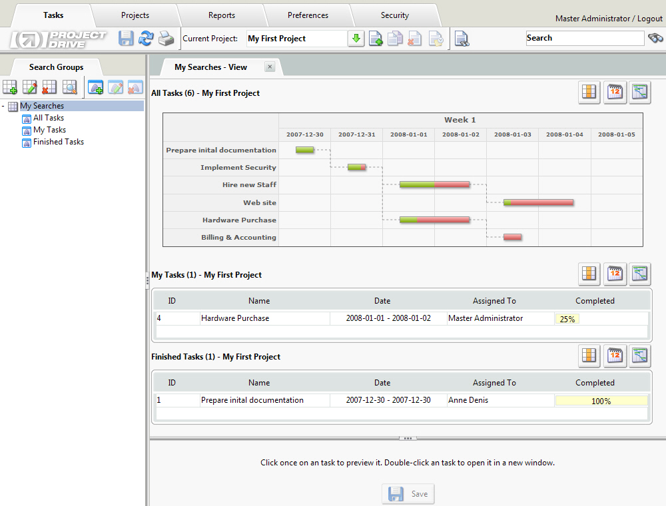The image size is (666, 506).
Task: Click Prepare inital documentation in Finished Tasks table
Action: click(x=252, y=400)
